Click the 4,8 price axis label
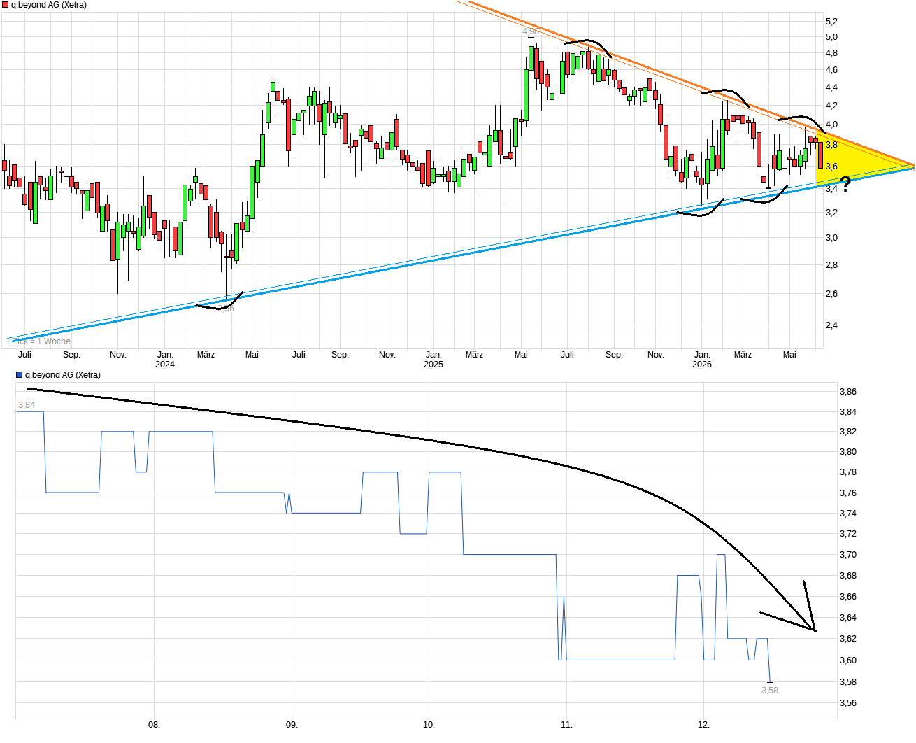916x743 pixels. point(831,53)
